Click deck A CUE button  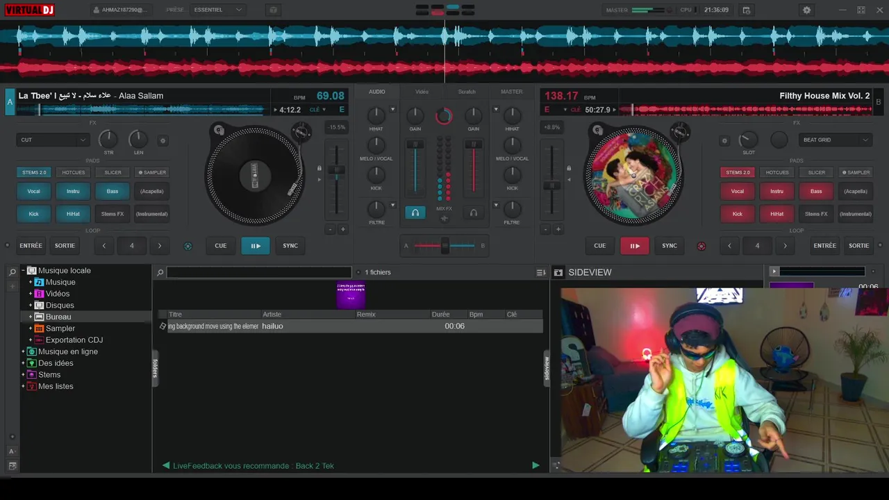pyautogui.click(x=221, y=246)
